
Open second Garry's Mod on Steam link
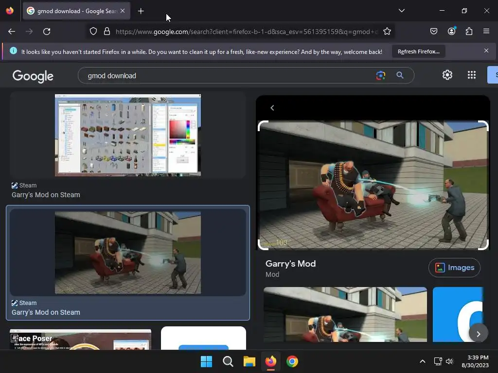click(46, 312)
